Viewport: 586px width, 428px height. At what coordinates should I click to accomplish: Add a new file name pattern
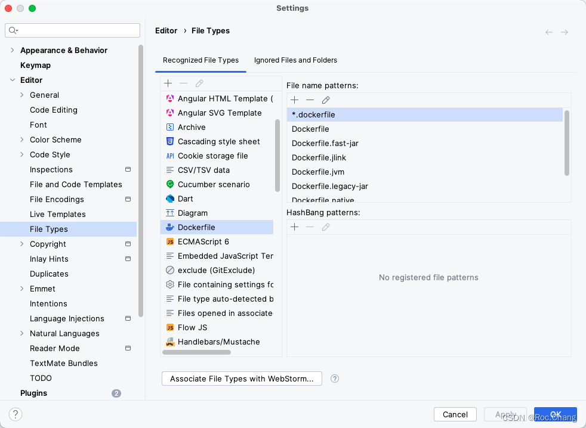coord(294,100)
